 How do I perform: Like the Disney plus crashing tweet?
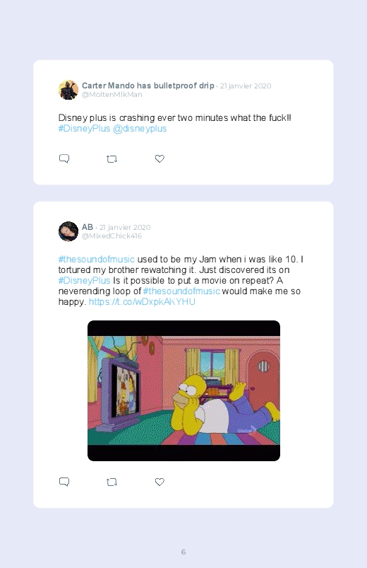160,158
